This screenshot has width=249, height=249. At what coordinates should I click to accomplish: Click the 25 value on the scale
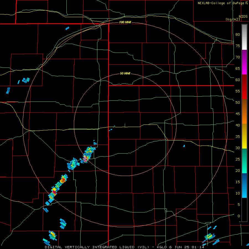[238, 159]
